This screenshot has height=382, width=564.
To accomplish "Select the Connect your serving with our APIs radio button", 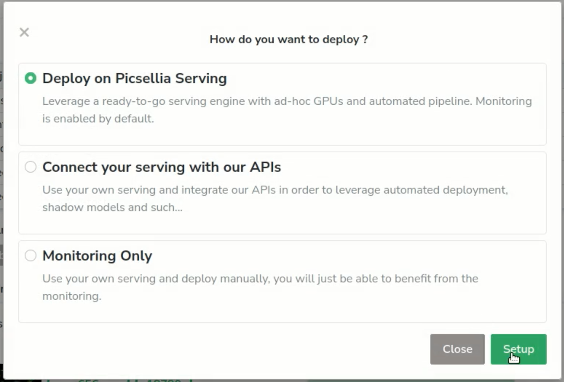I will click(31, 167).
